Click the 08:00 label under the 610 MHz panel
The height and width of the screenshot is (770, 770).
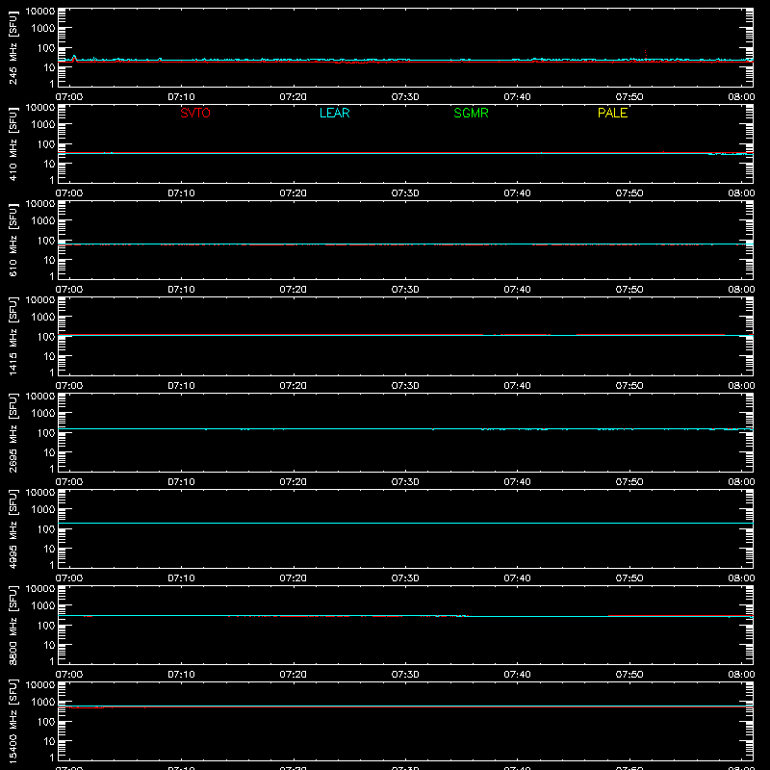pyautogui.click(x=741, y=290)
